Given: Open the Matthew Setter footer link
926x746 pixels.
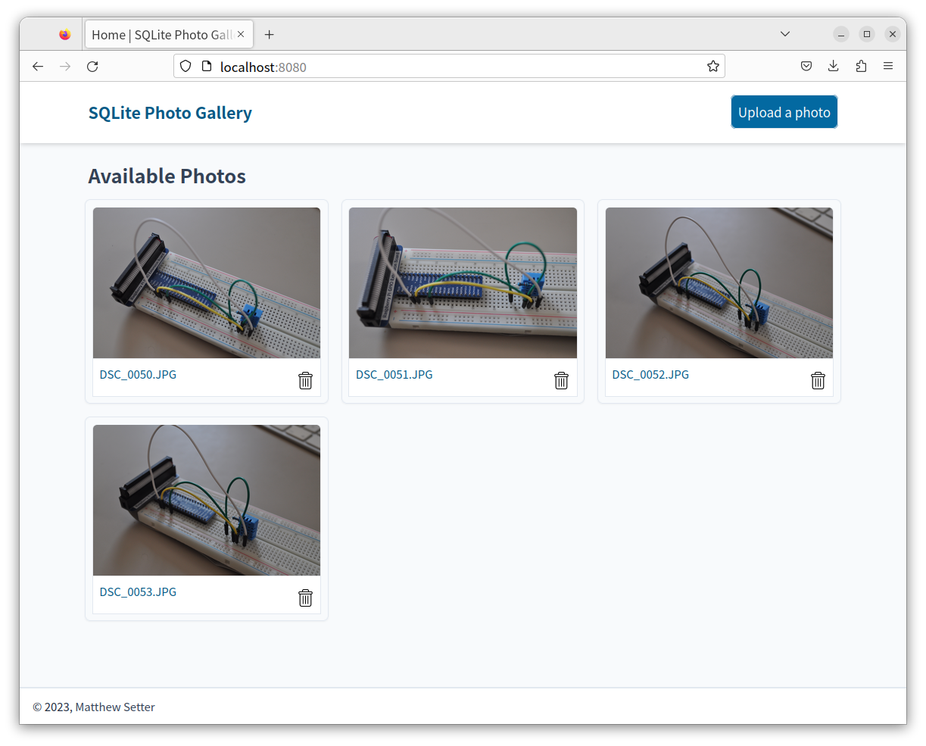Looking at the screenshot, I should (114, 707).
